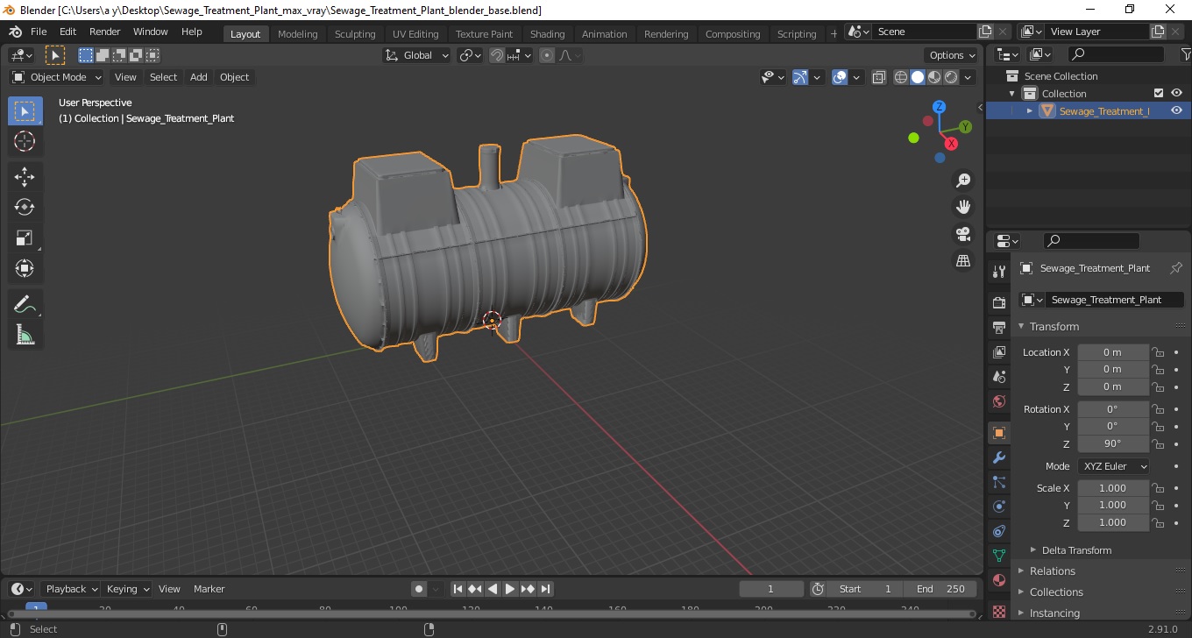Screen dimensions: 1192x638
Task: Toggle X-ray mode in viewport
Action: [879, 77]
